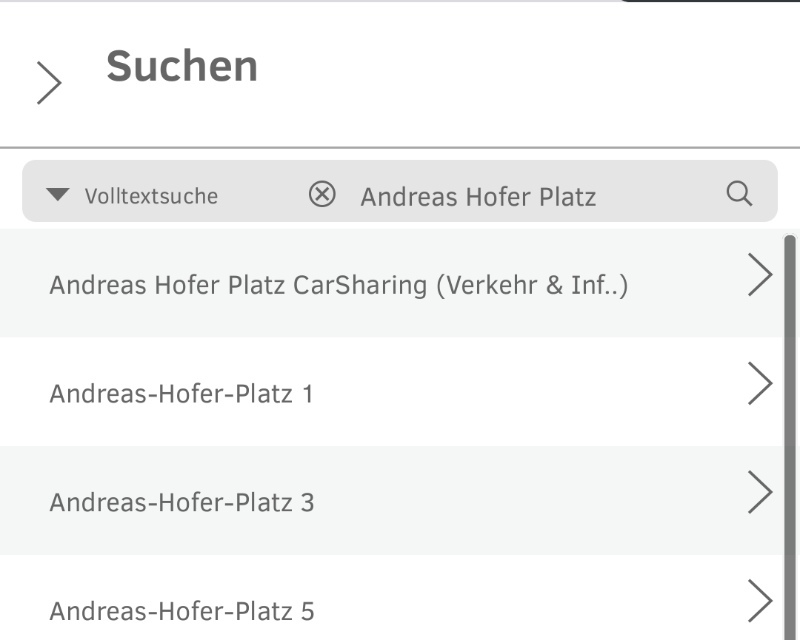The height and width of the screenshot is (640, 800).
Task: Select the Andreas-Hofer-Platz 5 entry
Action: [x=181, y=611]
